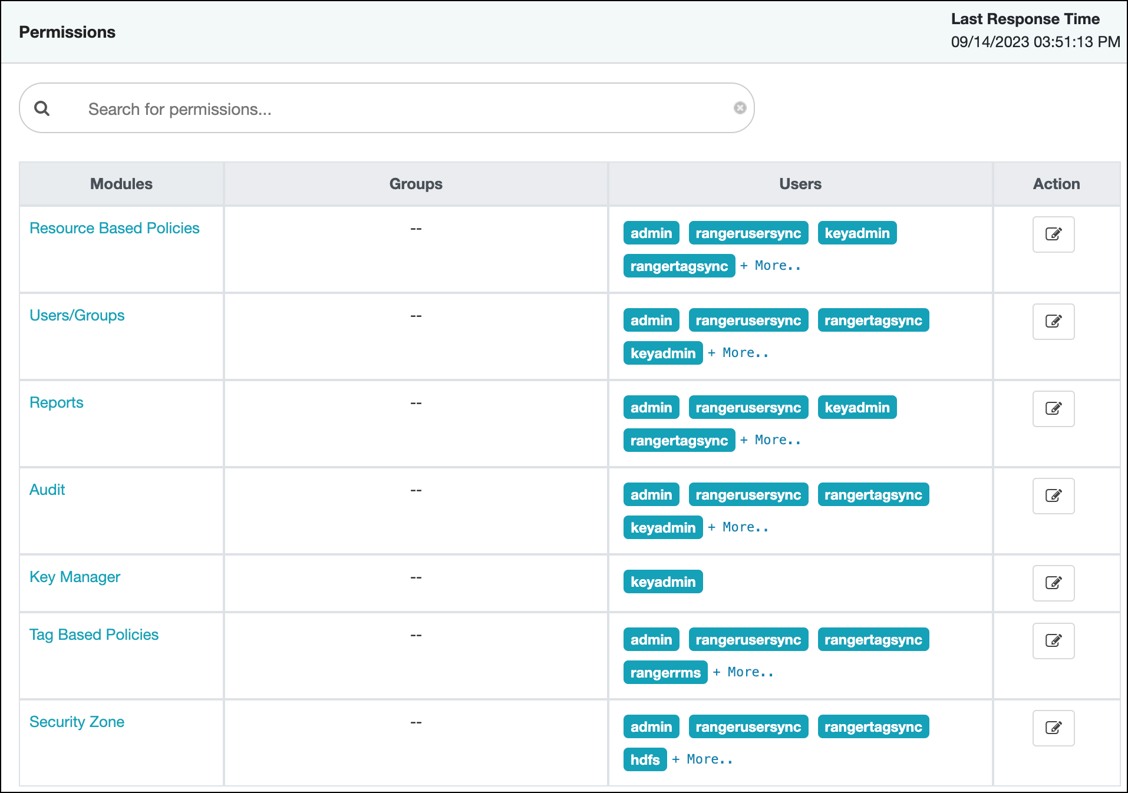Expand more users for Resource Based Policies
The image size is (1128, 793).
[x=771, y=265]
